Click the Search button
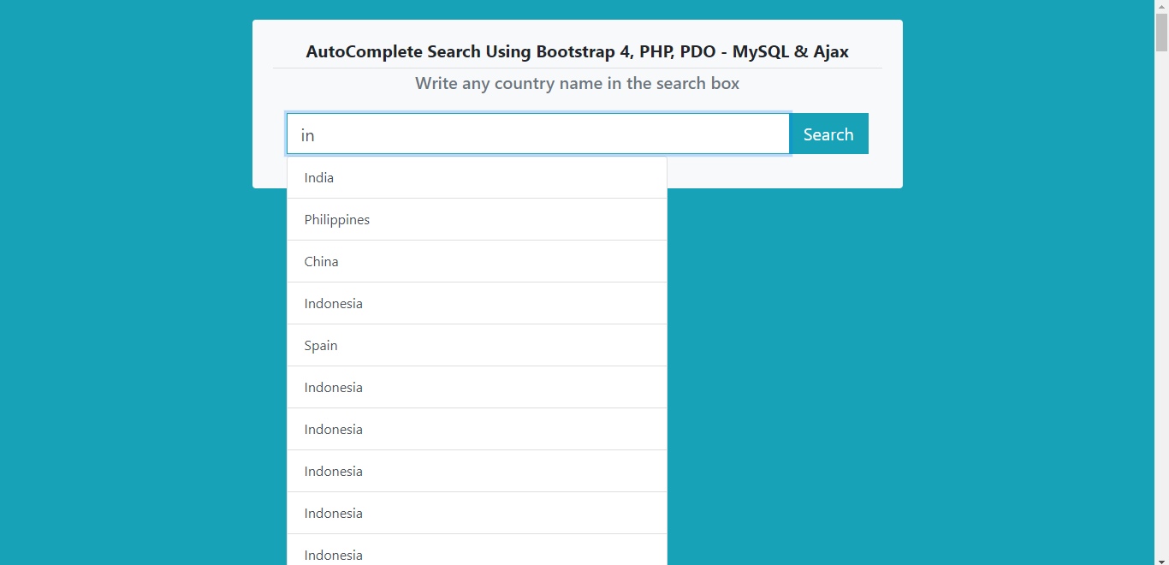 click(828, 134)
